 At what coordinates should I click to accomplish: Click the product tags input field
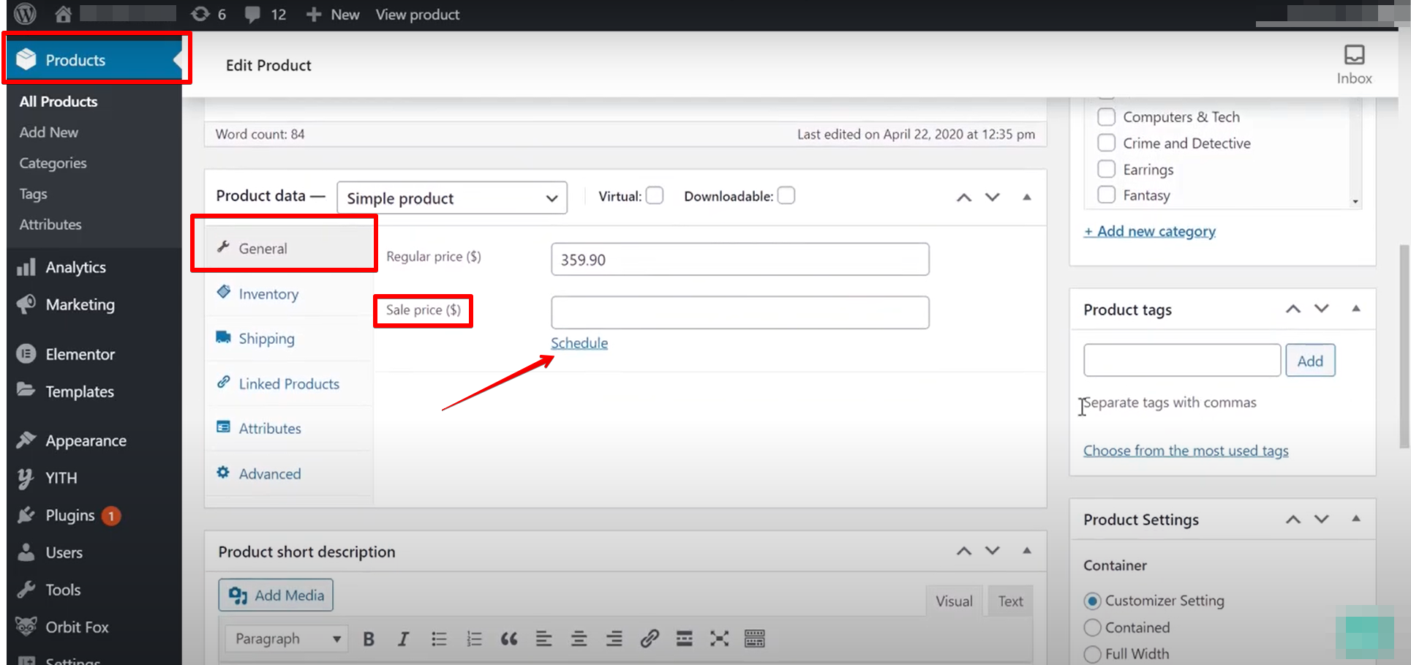click(x=1181, y=360)
